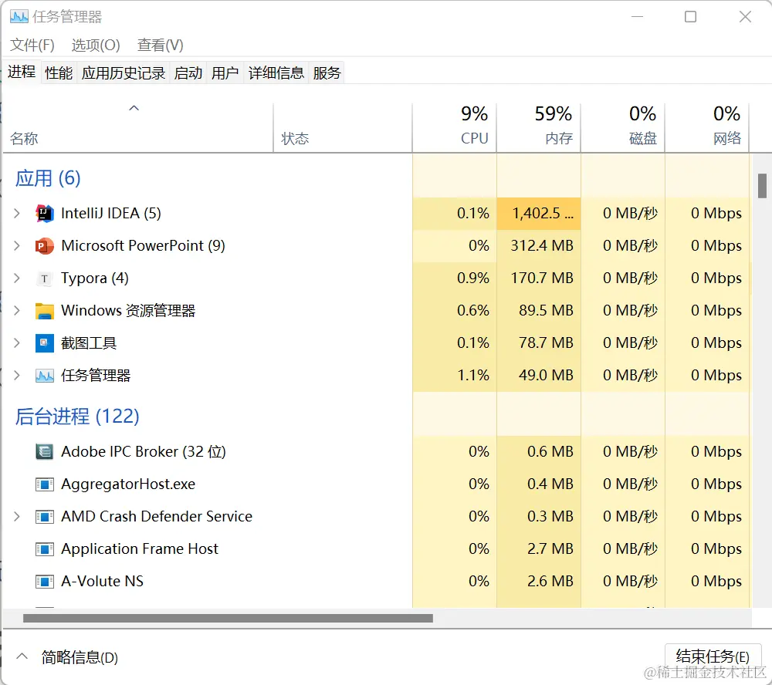Screen dimensions: 772x685
Task: Select the Application Frame Host name
Action: pyautogui.click(x=139, y=548)
